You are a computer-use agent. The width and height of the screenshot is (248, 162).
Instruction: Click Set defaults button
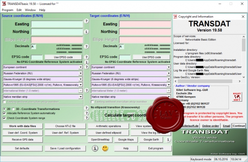click(22, 148)
